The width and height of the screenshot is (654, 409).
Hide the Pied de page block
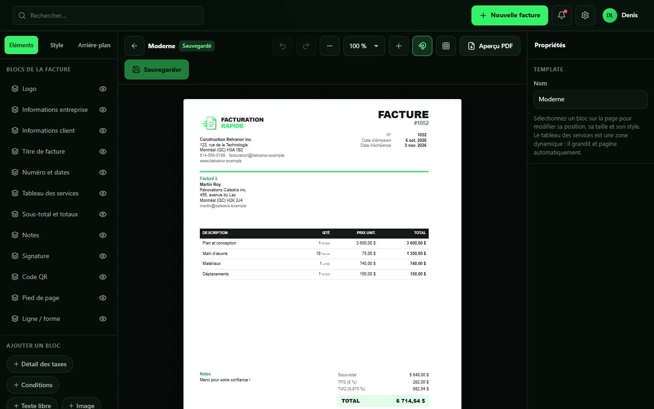103,298
